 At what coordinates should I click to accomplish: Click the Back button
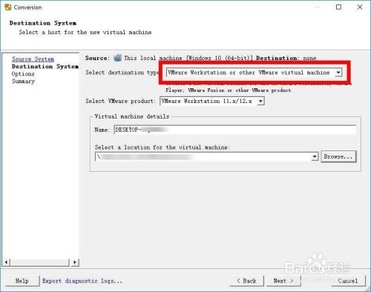click(x=246, y=281)
